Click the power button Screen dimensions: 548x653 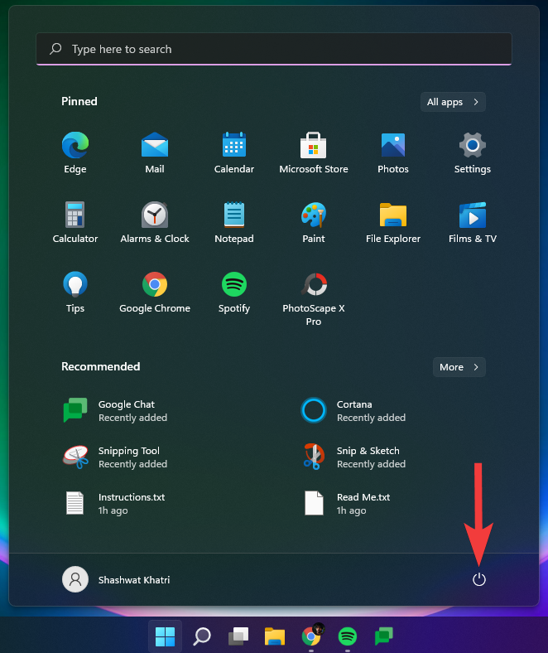click(479, 580)
